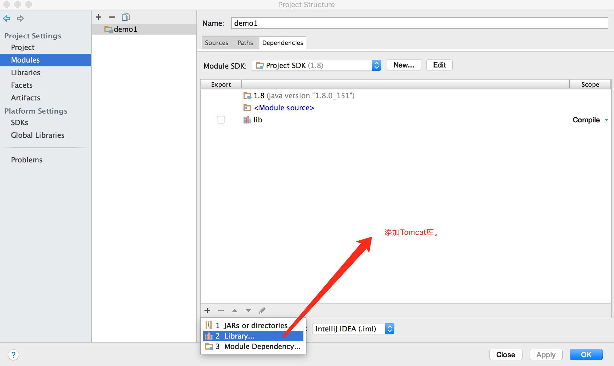Click the lib library icon
Viewport: 614px width, 366px height.
coord(247,120)
